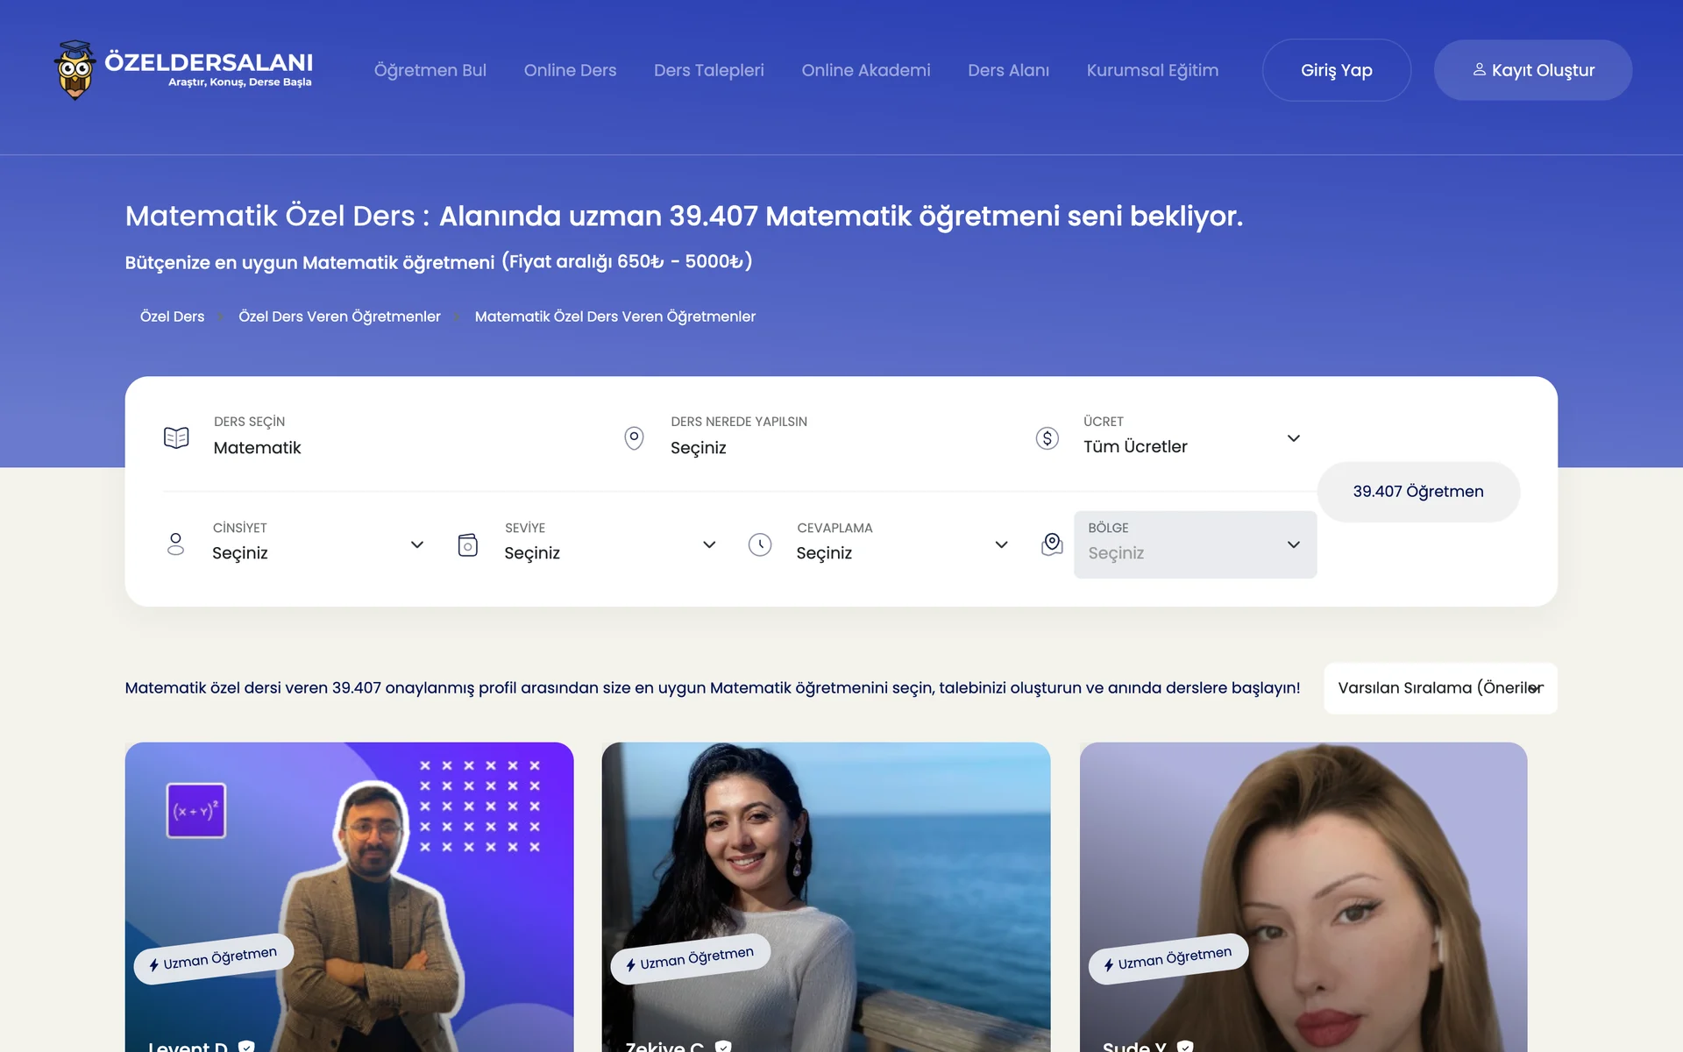This screenshot has width=1683, height=1052.
Task: Open the Öğretmen Bul menu
Action: pyautogui.click(x=430, y=70)
